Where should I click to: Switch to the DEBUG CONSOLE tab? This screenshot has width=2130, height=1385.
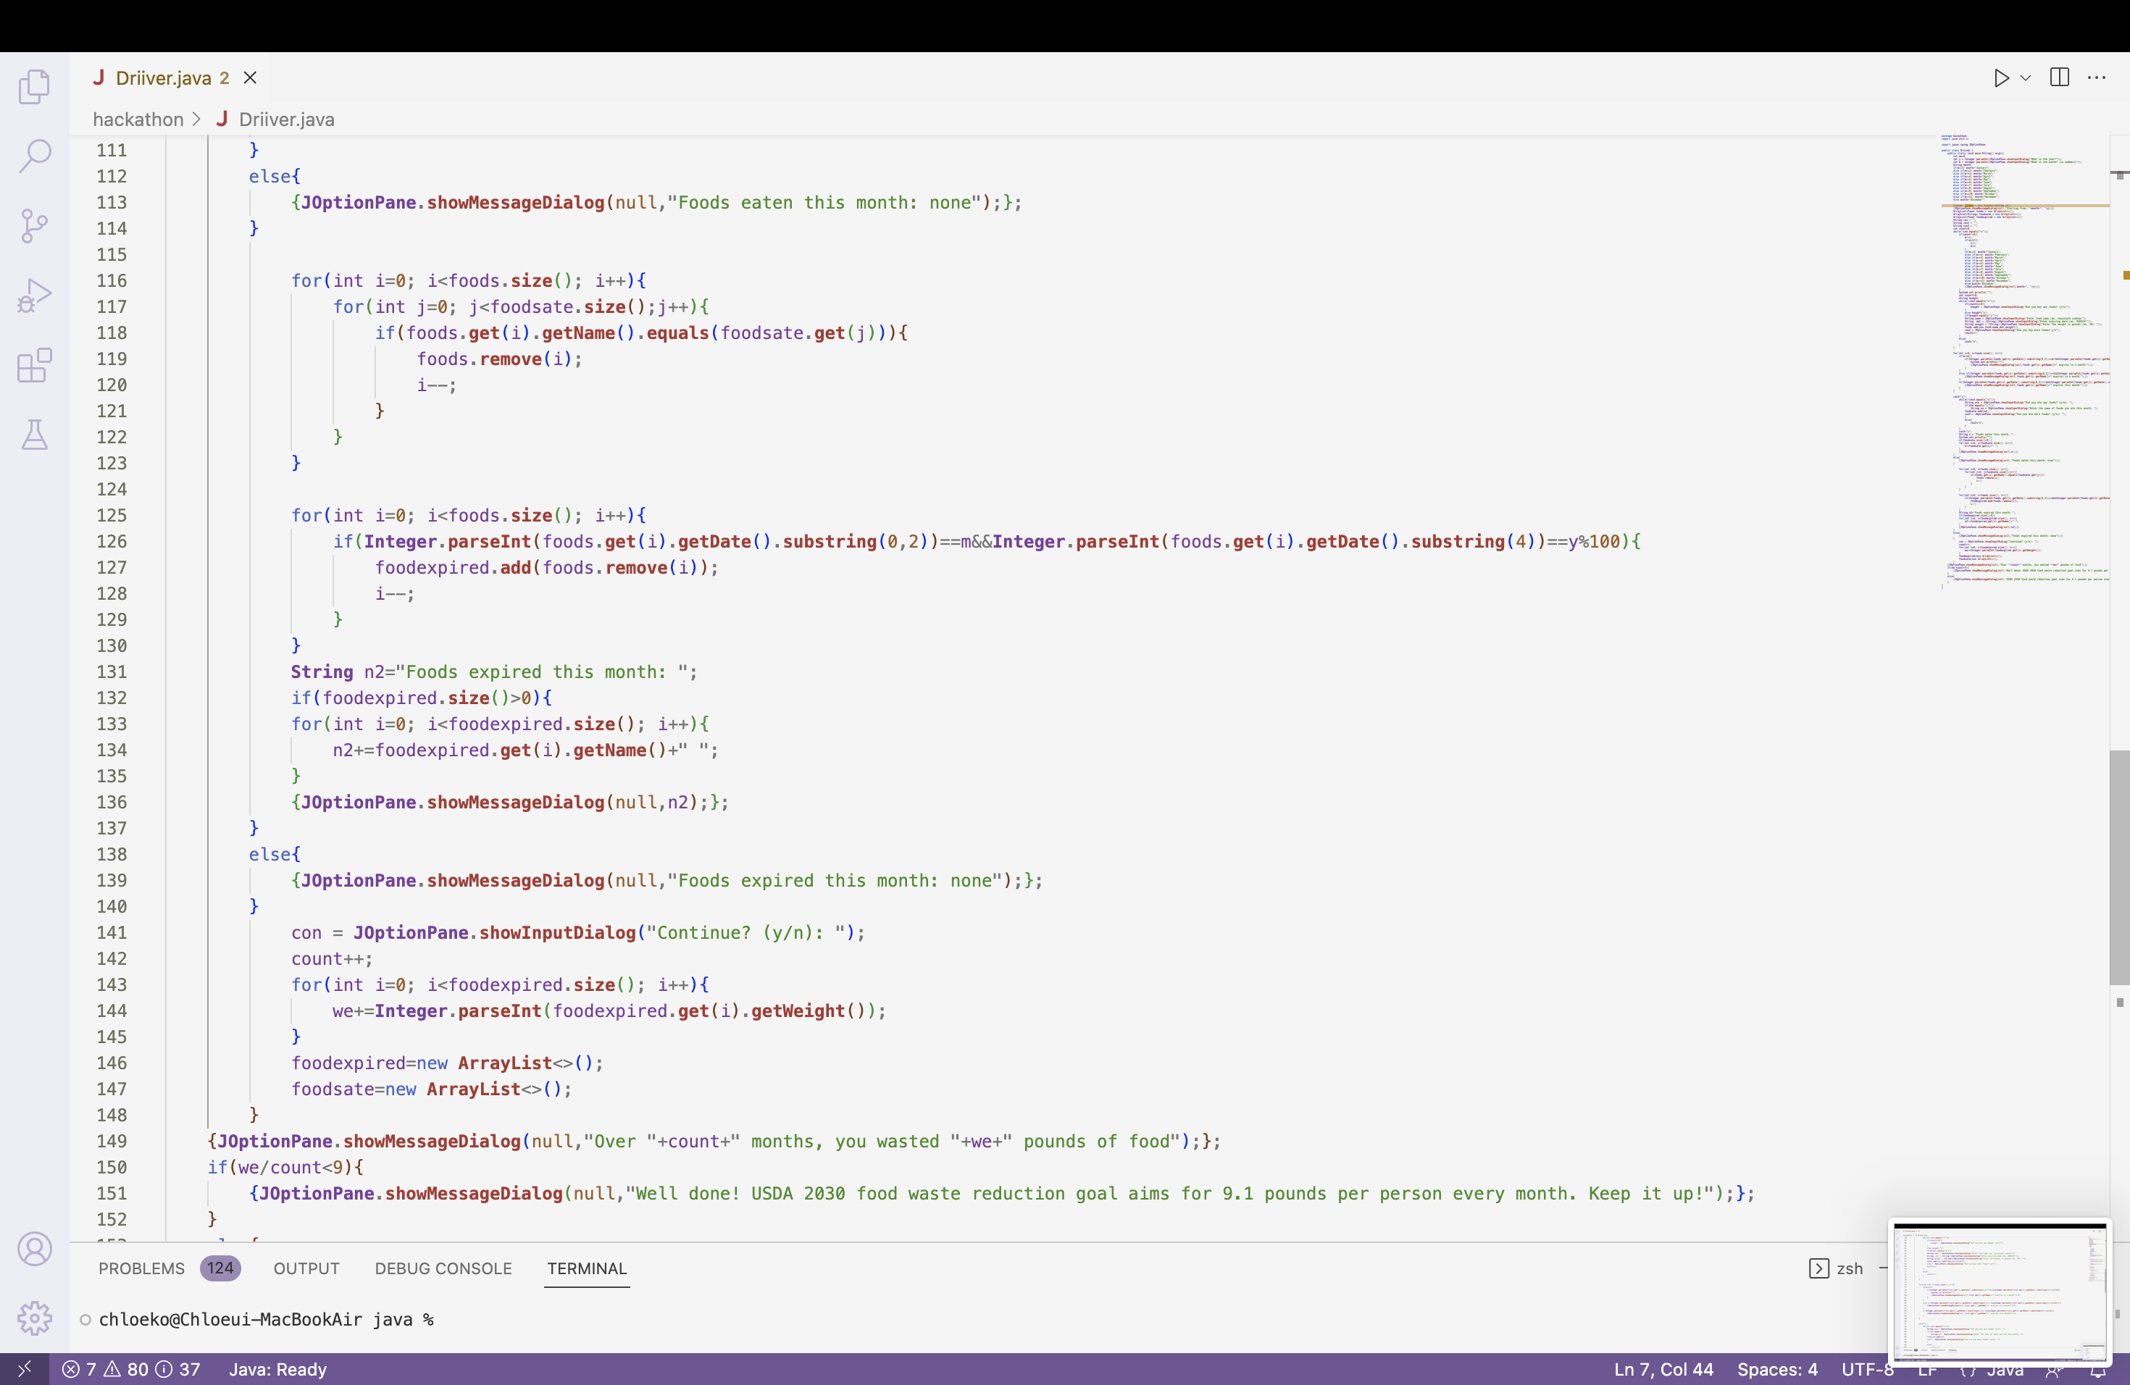point(443,1268)
